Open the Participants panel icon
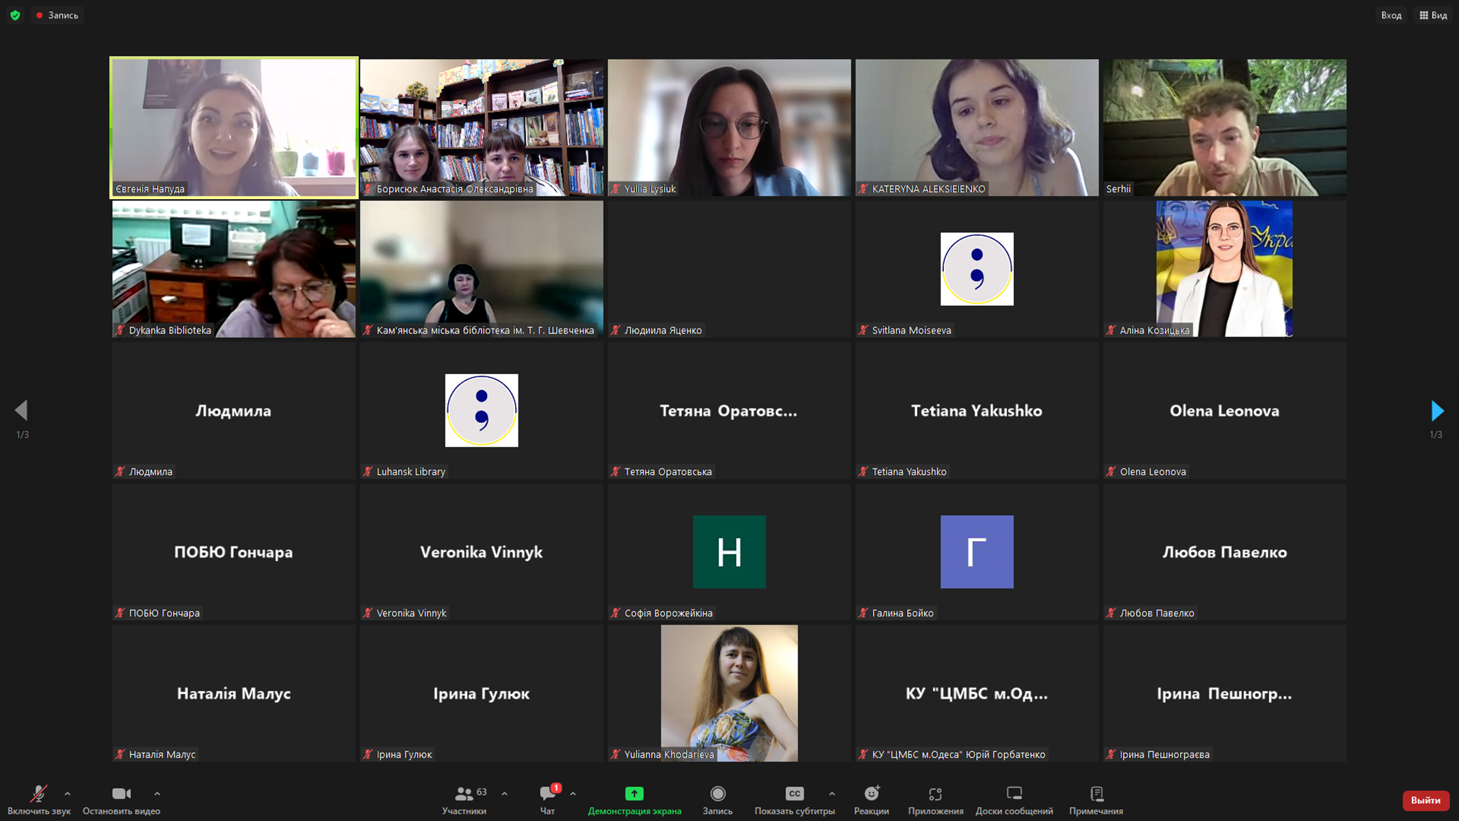Screen dimensions: 1459x821 (x=464, y=794)
